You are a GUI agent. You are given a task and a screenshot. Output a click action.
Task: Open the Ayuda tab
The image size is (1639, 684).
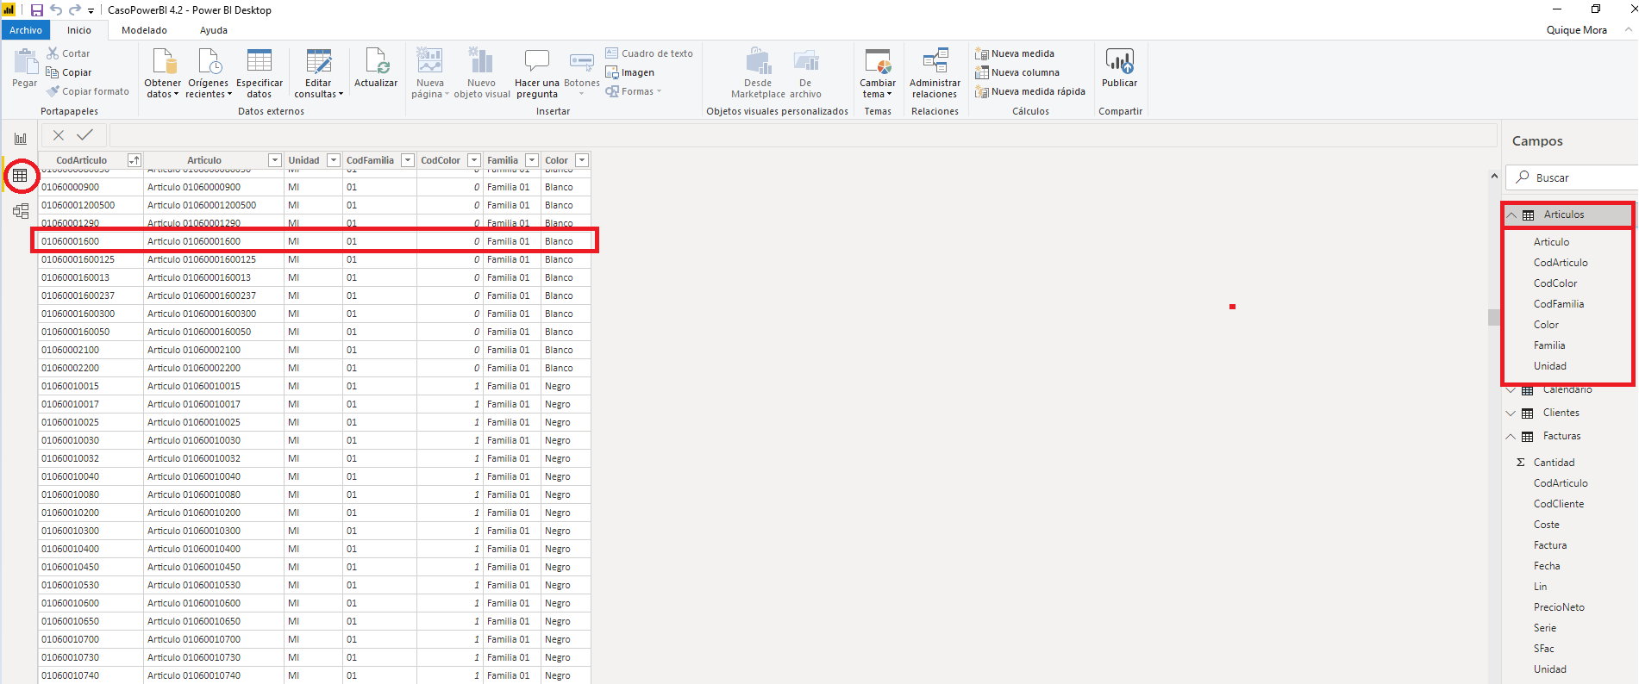(214, 30)
